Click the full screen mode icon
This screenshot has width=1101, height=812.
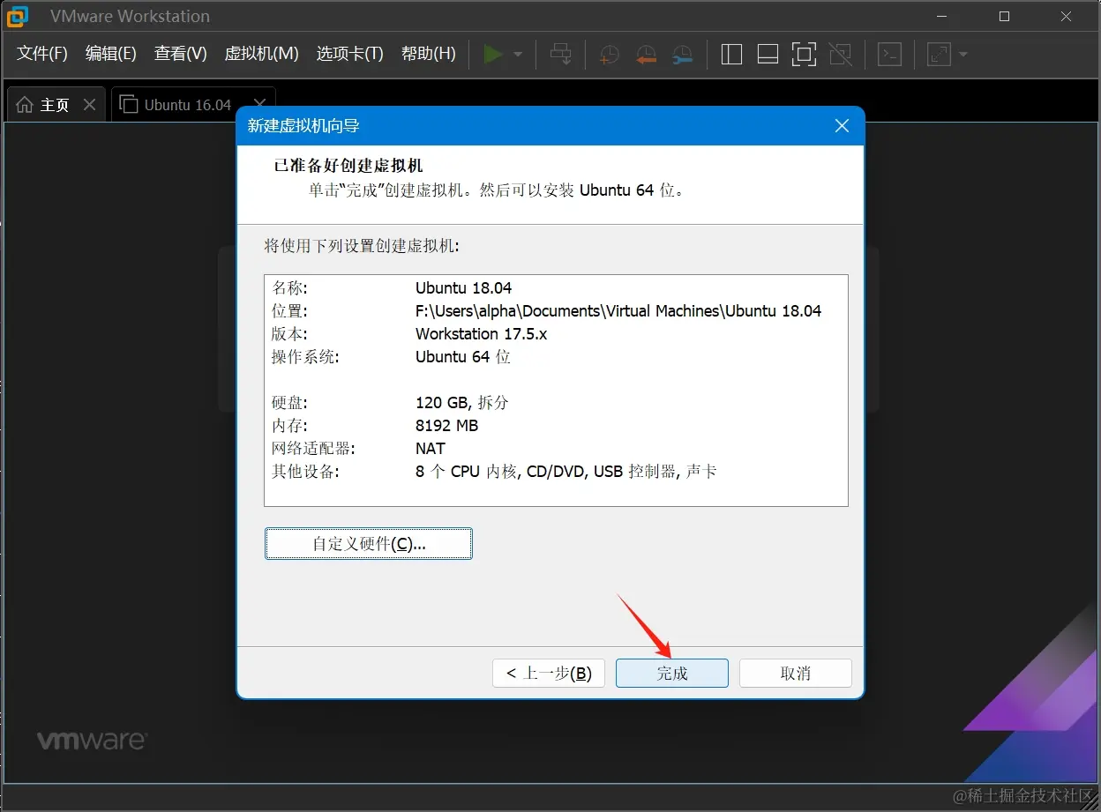click(804, 55)
